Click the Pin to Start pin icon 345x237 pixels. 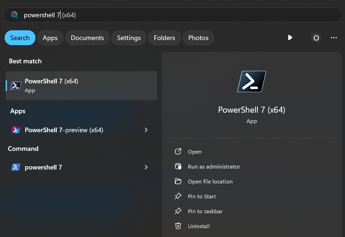[178, 196]
